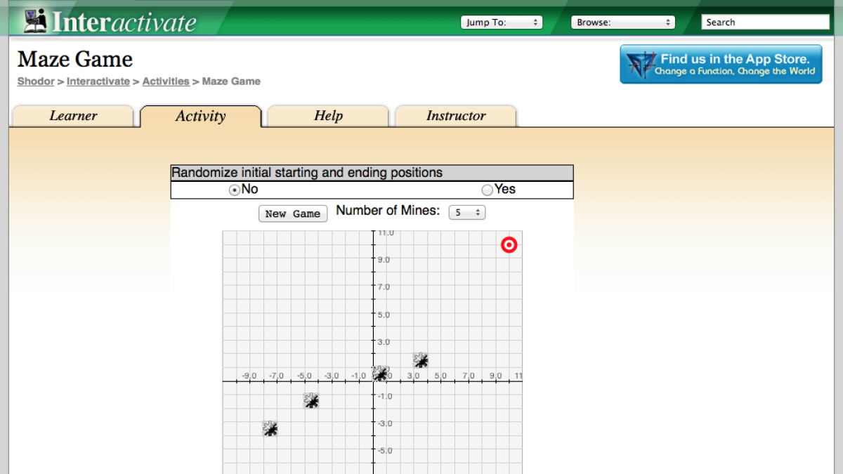Click the lightning bolt App Store icon
Viewport: 843px width, 474px height.
[639, 64]
